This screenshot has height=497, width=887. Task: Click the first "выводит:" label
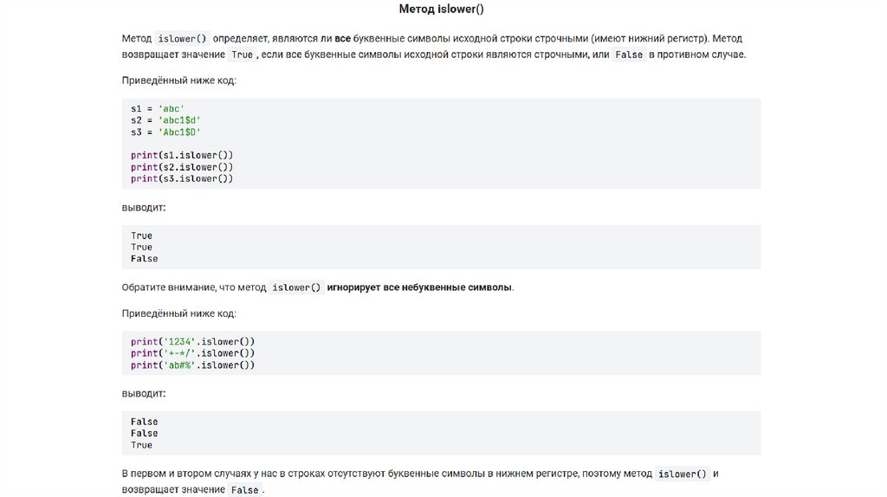coord(143,208)
